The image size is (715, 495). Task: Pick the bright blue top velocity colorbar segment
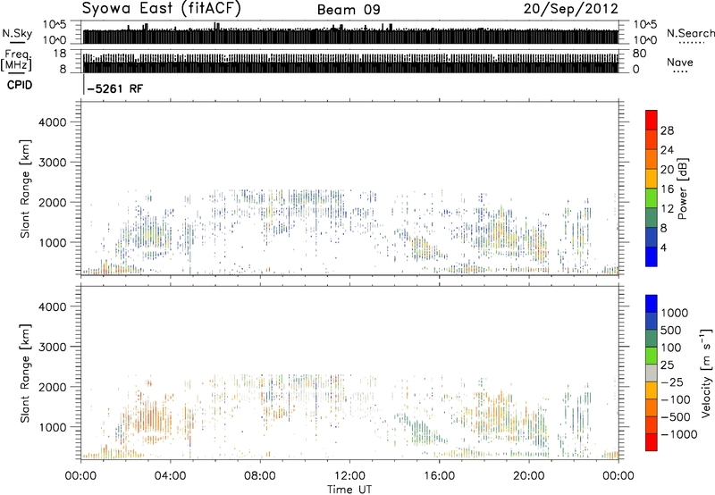point(652,304)
